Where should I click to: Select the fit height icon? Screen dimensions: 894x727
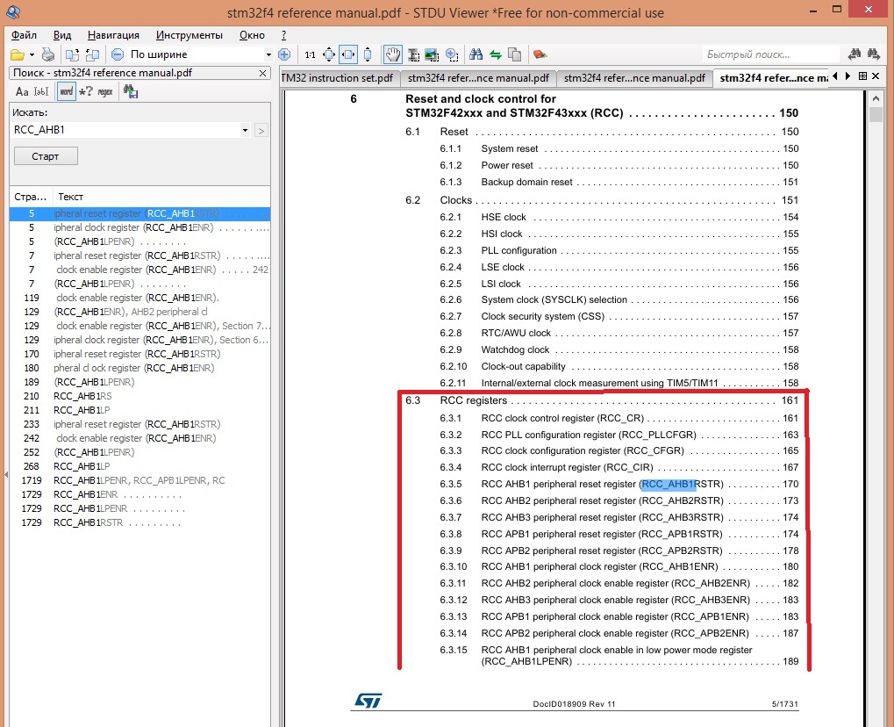(x=368, y=54)
